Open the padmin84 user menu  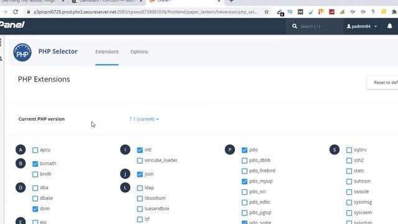coord(362,26)
